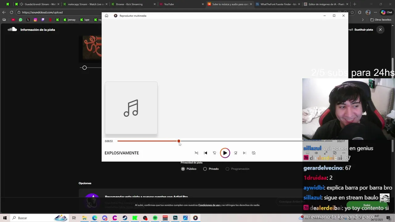
Task: Toggle repeat in the media player
Action: point(254,153)
